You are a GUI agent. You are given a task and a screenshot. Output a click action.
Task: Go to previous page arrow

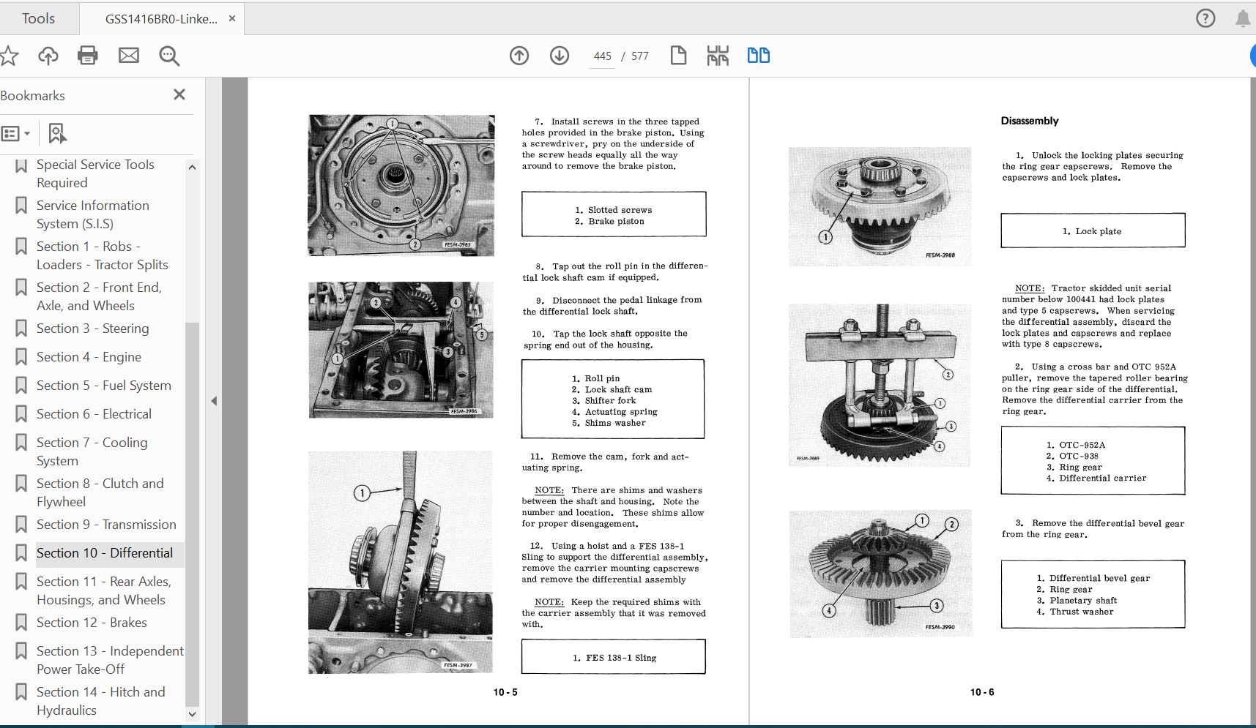tap(519, 56)
